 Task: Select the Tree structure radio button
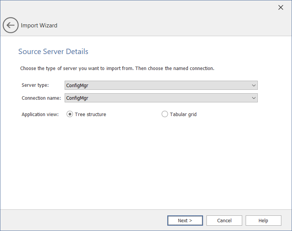tap(70, 114)
